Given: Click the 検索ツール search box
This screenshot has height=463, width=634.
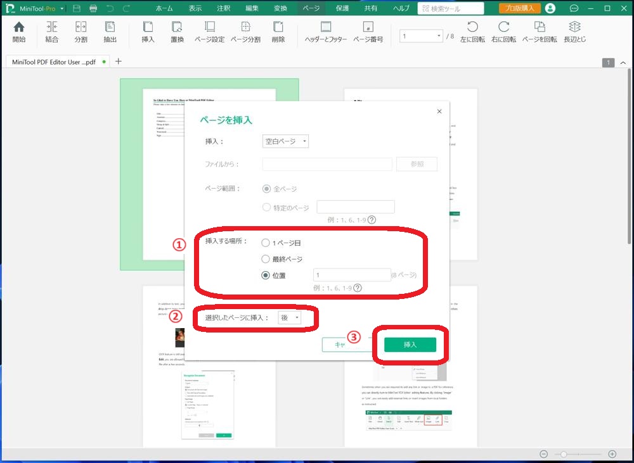Looking at the screenshot, I should tap(450, 8).
